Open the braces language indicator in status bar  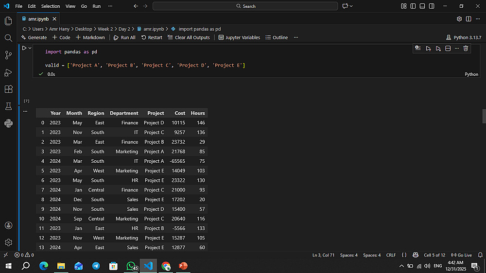(404, 255)
